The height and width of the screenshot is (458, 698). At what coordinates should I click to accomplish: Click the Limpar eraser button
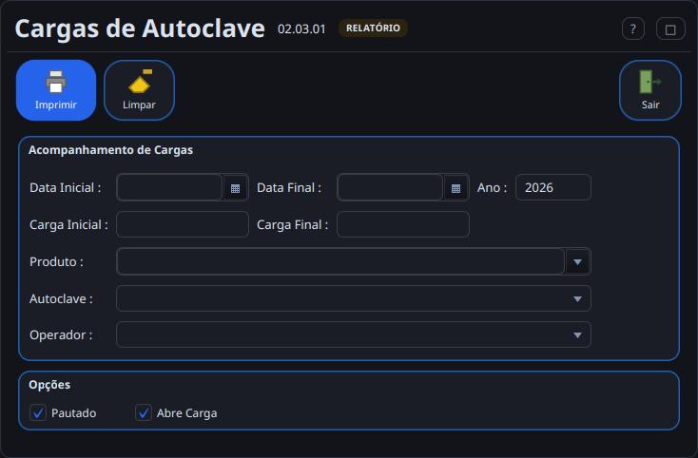tap(140, 90)
